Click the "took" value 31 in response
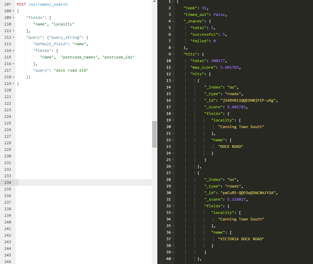 (204, 8)
